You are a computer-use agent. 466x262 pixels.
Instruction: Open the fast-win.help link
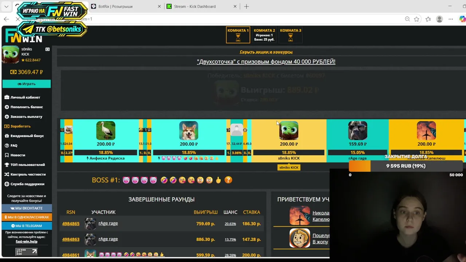tap(27, 241)
